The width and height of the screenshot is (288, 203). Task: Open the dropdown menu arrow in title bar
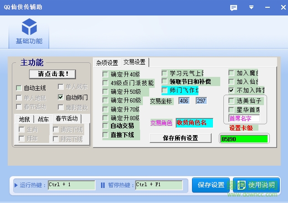pos(251,7)
